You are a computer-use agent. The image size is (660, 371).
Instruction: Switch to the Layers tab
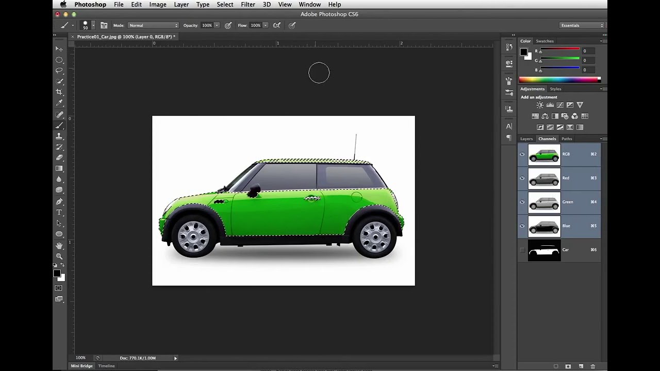point(526,139)
